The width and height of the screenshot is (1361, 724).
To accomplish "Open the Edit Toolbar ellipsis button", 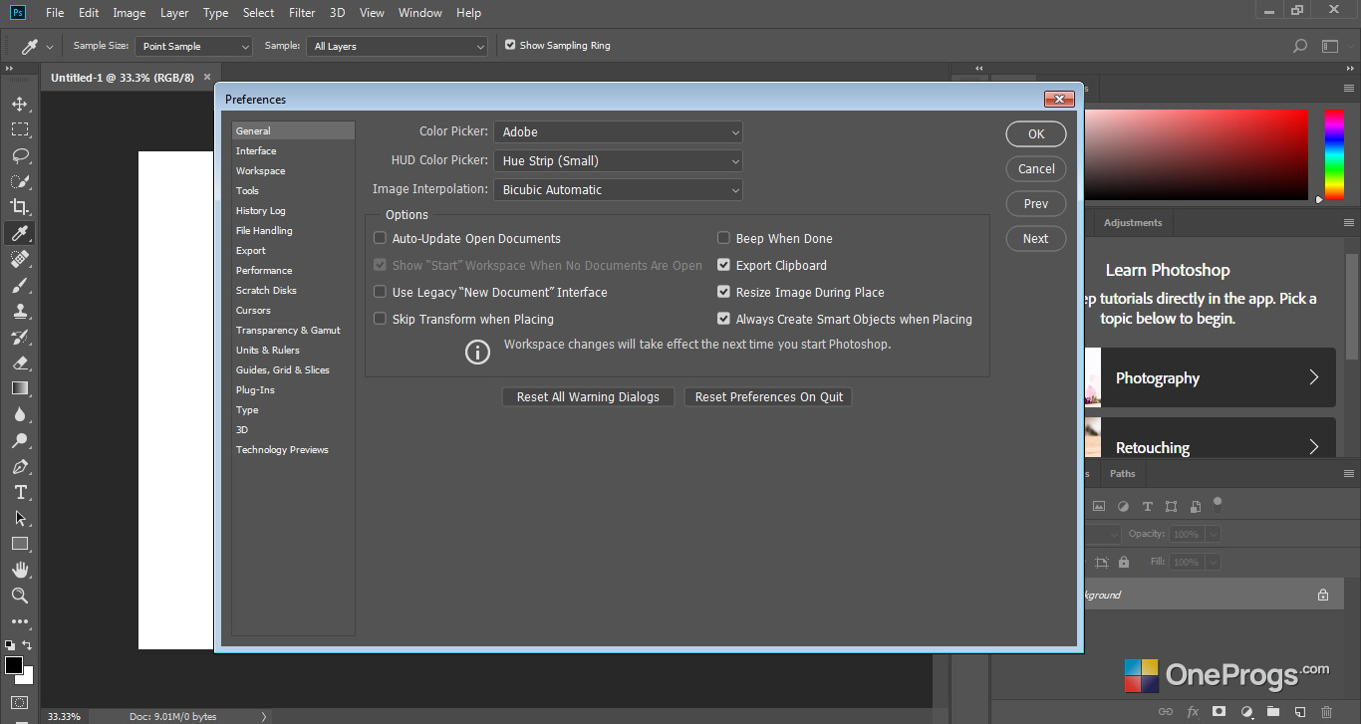I will pos(20,622).
